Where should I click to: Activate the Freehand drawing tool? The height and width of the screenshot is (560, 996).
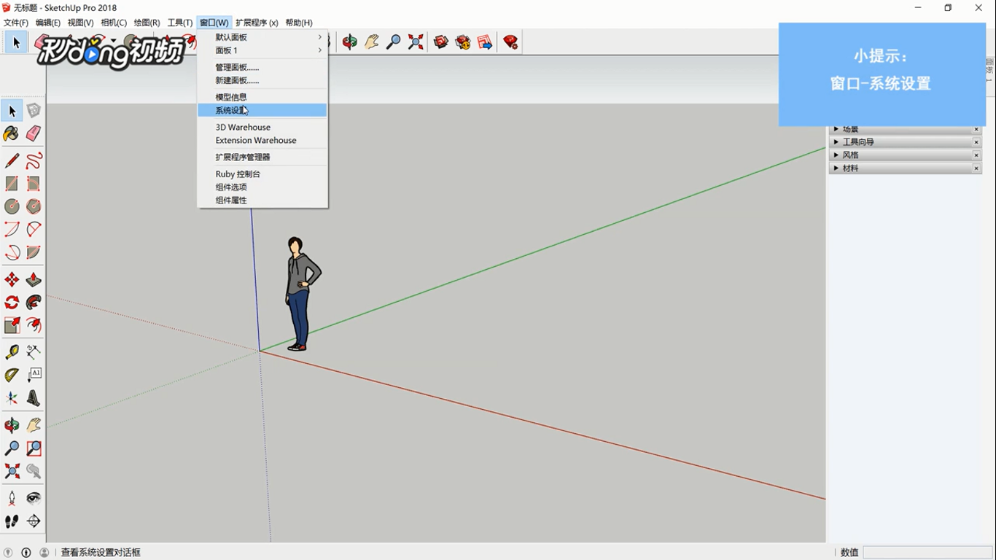(34, 160)
